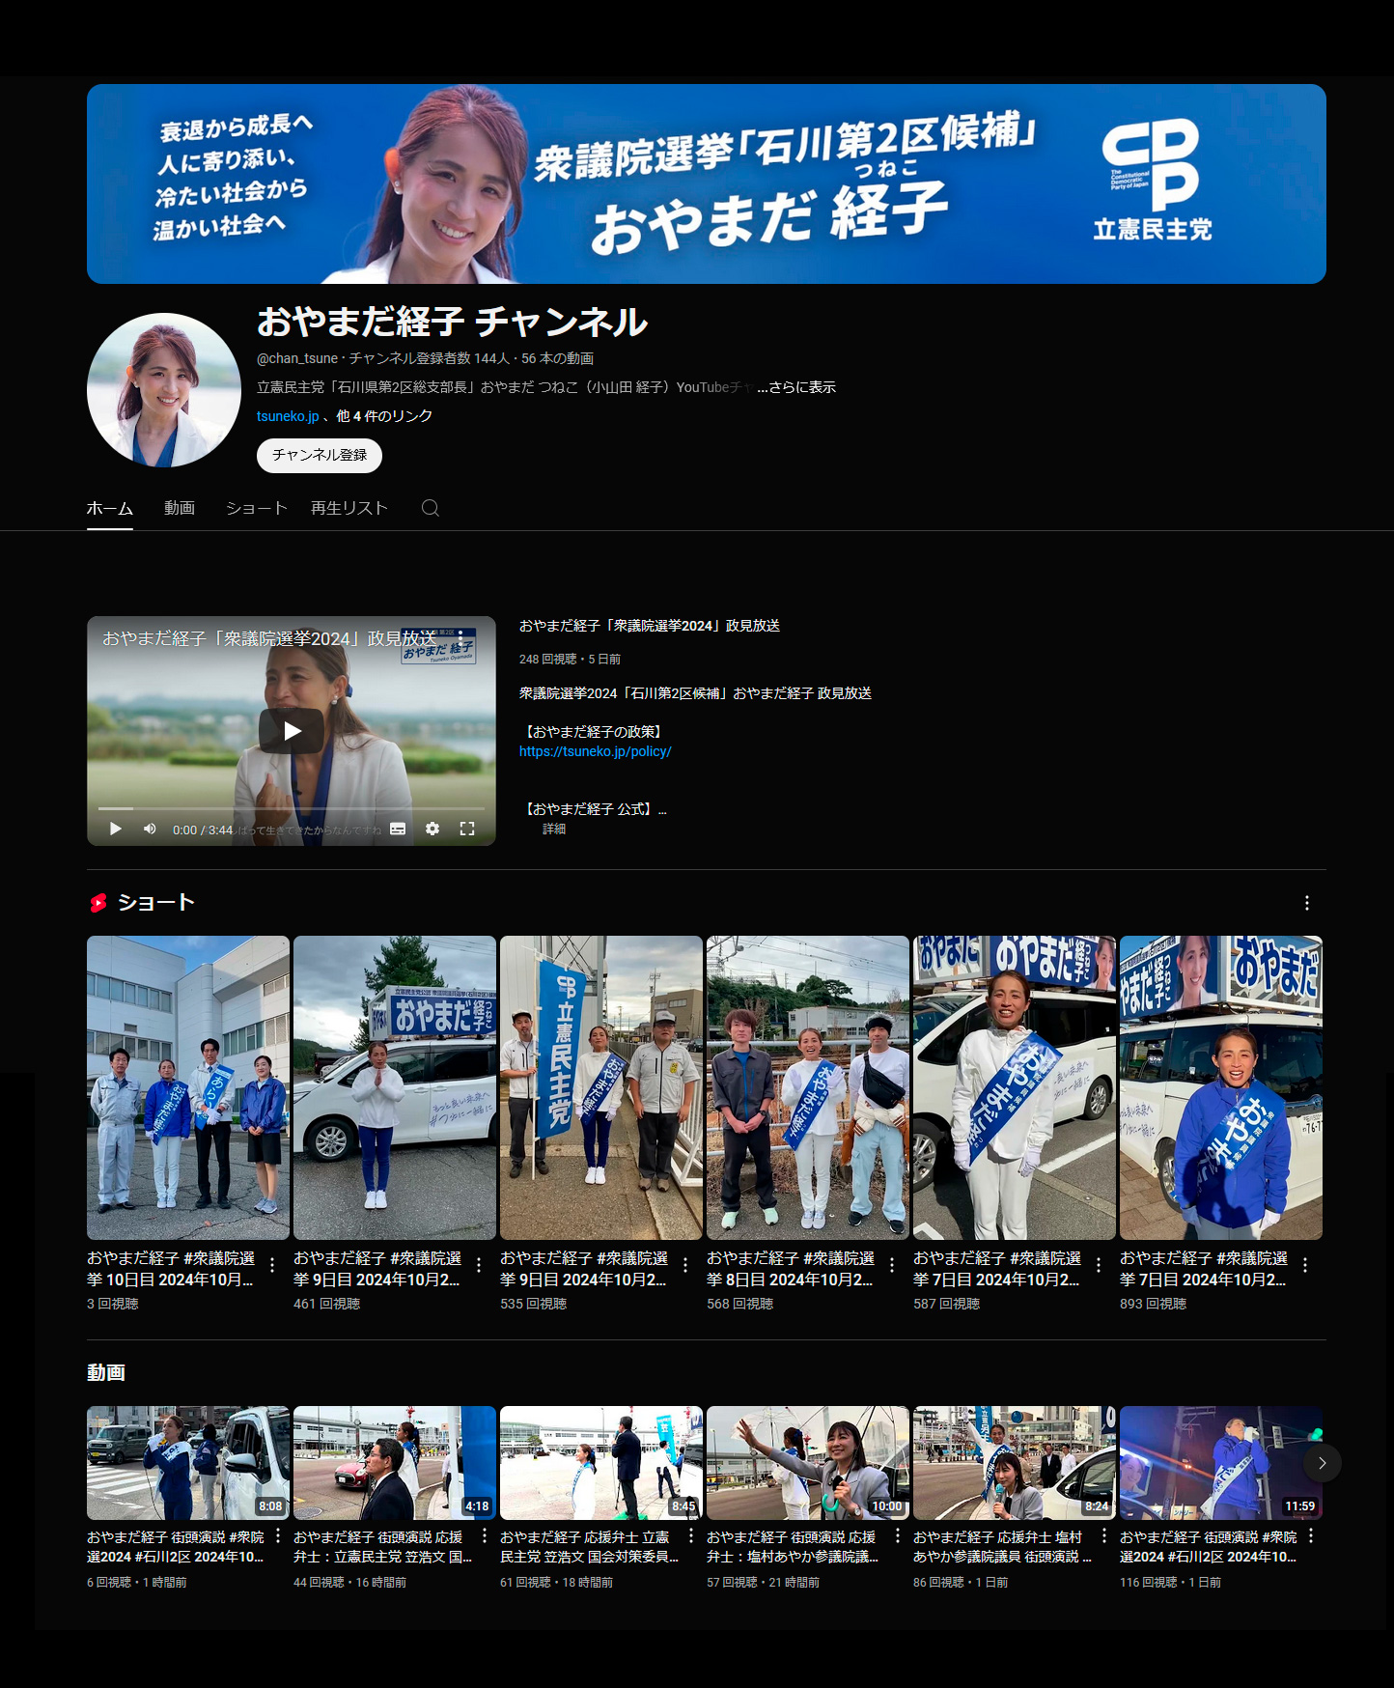Open options for the 461 回視聴 short
Image resolution: width=1394 pixels, height=1688 pixels.
point(479,1264)
